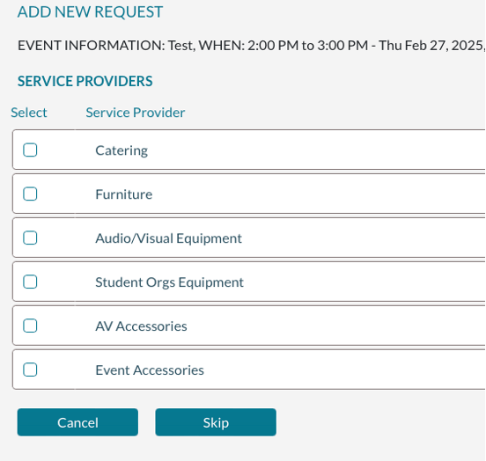Check the Catering checkbox
The width and height of the screenshot is (486, 461).
pos(30,150)
